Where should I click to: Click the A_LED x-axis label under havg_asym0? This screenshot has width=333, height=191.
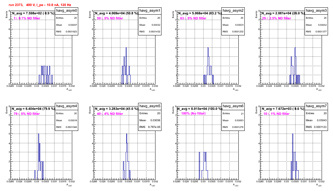69,89
